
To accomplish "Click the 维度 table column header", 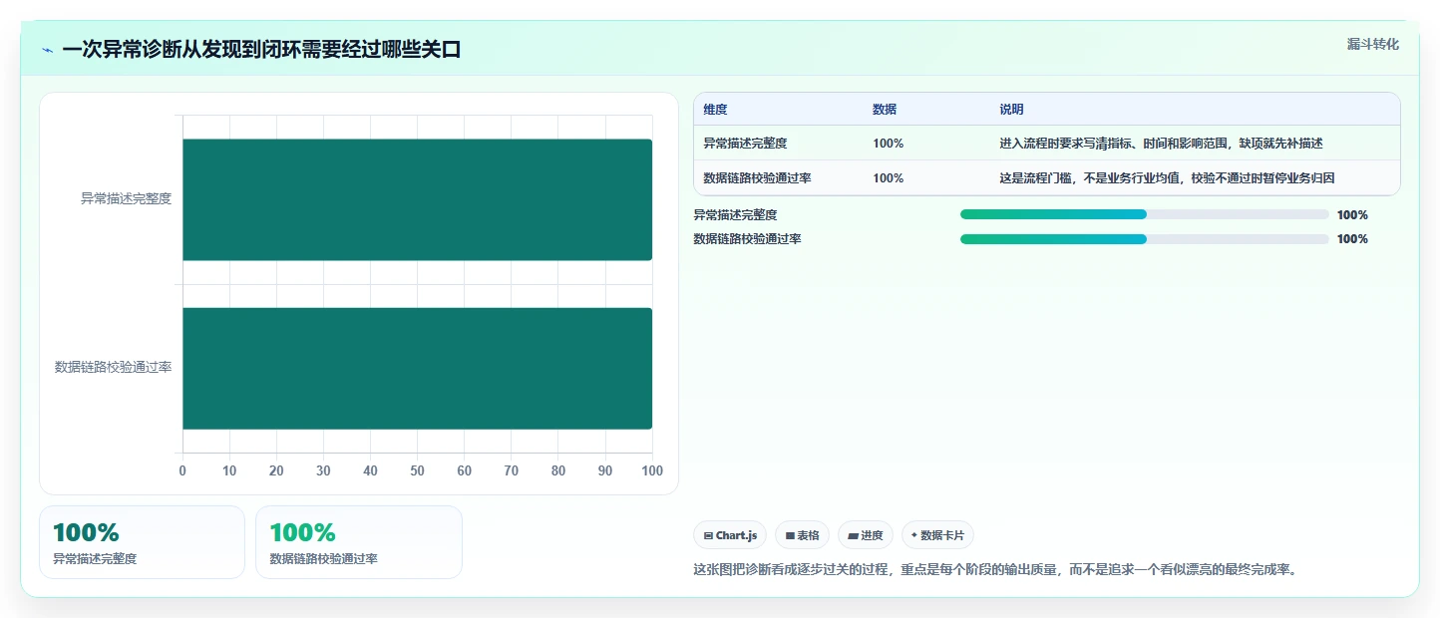I will point(715,110).
